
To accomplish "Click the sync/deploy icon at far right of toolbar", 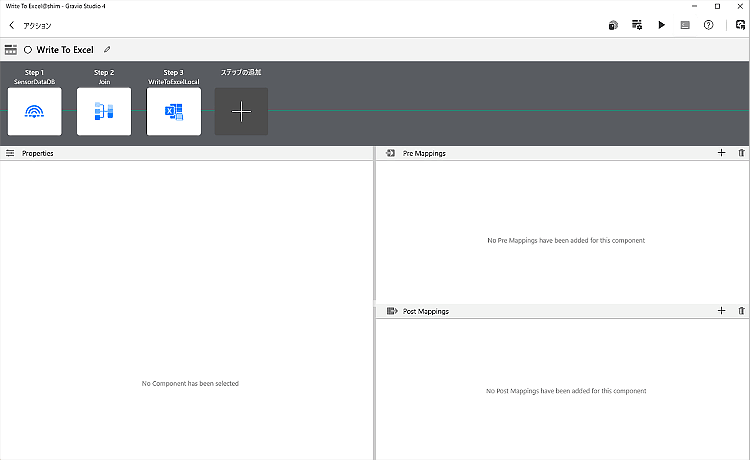I will click(740, 25).
